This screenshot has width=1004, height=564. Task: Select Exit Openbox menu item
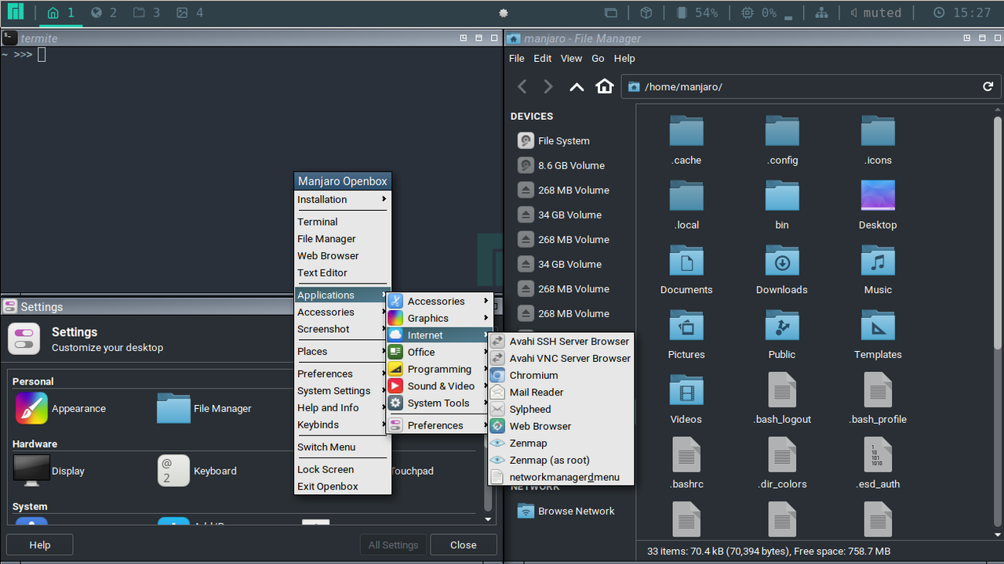tap(342, 486)
